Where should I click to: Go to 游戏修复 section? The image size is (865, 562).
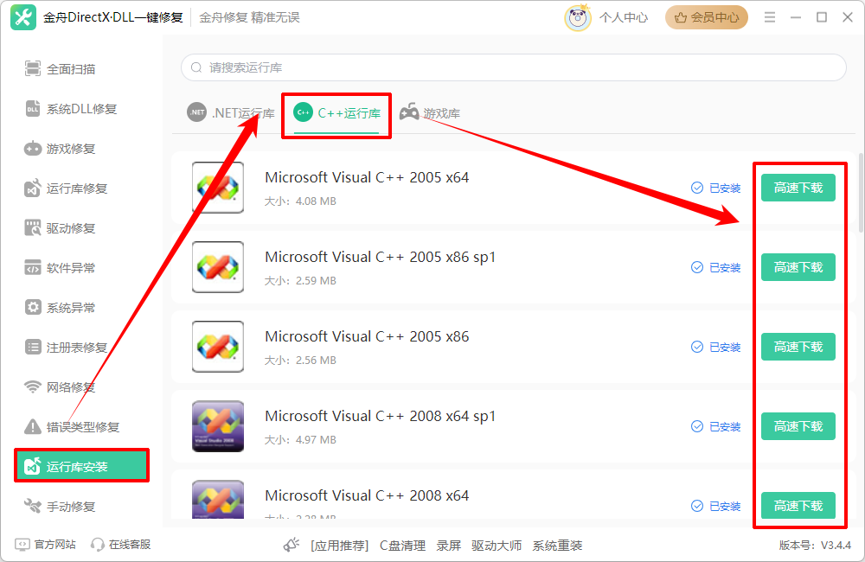point(60,149)
